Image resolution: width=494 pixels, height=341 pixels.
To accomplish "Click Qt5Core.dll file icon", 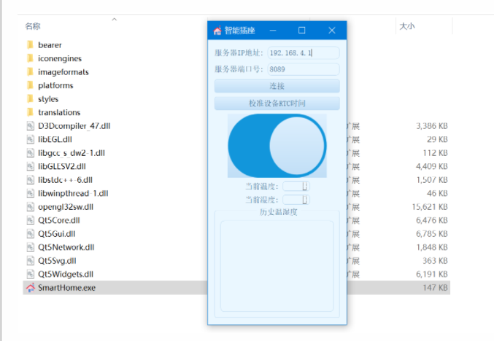I will [x=30, y=220].
